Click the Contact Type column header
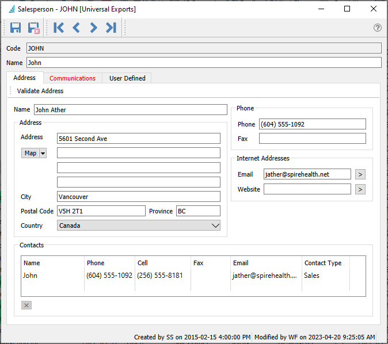The width and height of the screenshot is (388, 344). (x=323, y=263)
